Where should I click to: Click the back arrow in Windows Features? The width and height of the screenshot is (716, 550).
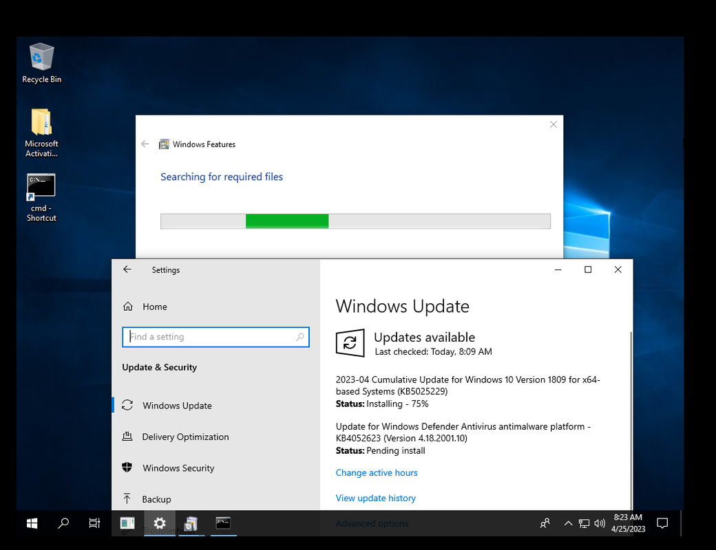(145, 144)
